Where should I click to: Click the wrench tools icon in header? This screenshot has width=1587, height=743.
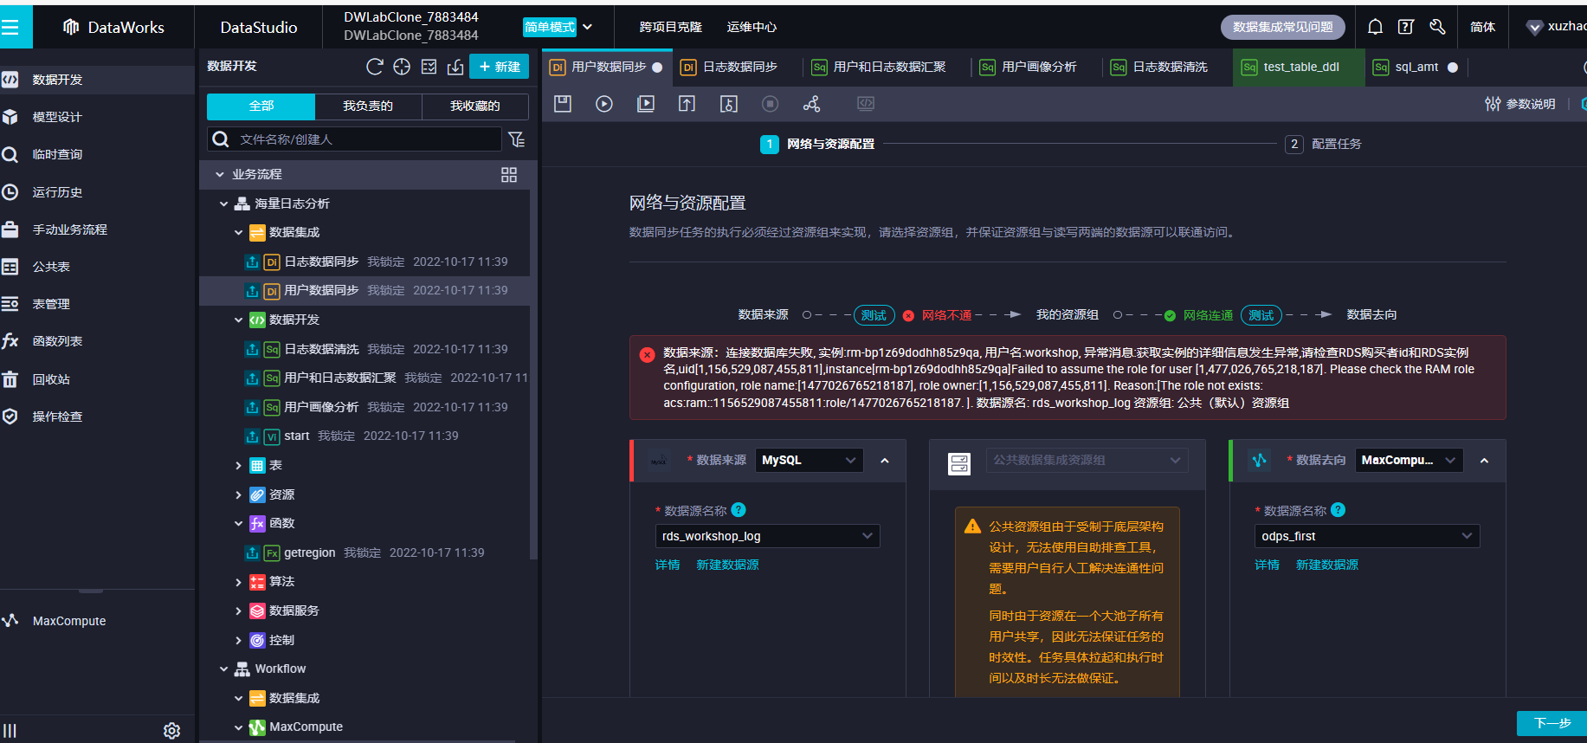coord(1437,27)
